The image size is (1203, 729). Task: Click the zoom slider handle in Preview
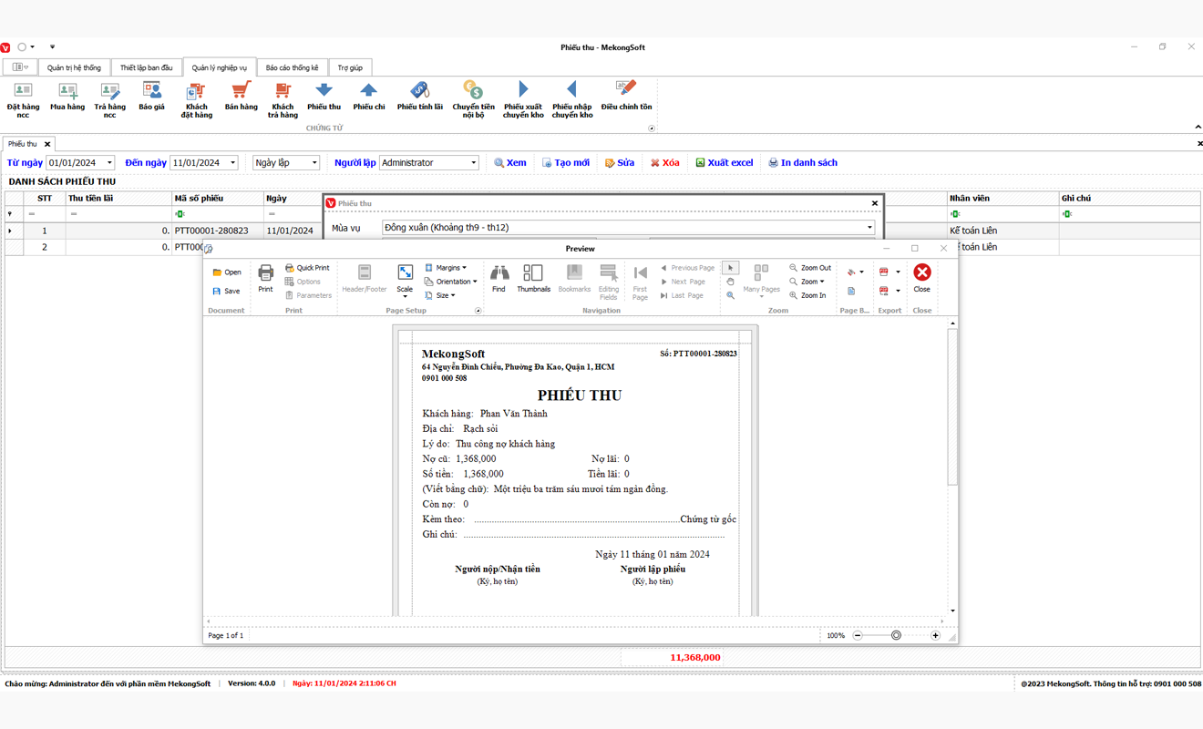[896, 635]
